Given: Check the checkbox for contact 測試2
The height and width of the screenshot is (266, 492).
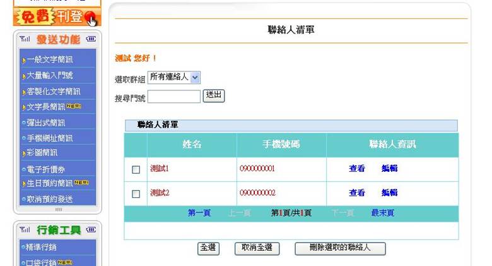Looking at the screenshot, I should [136, 193].
